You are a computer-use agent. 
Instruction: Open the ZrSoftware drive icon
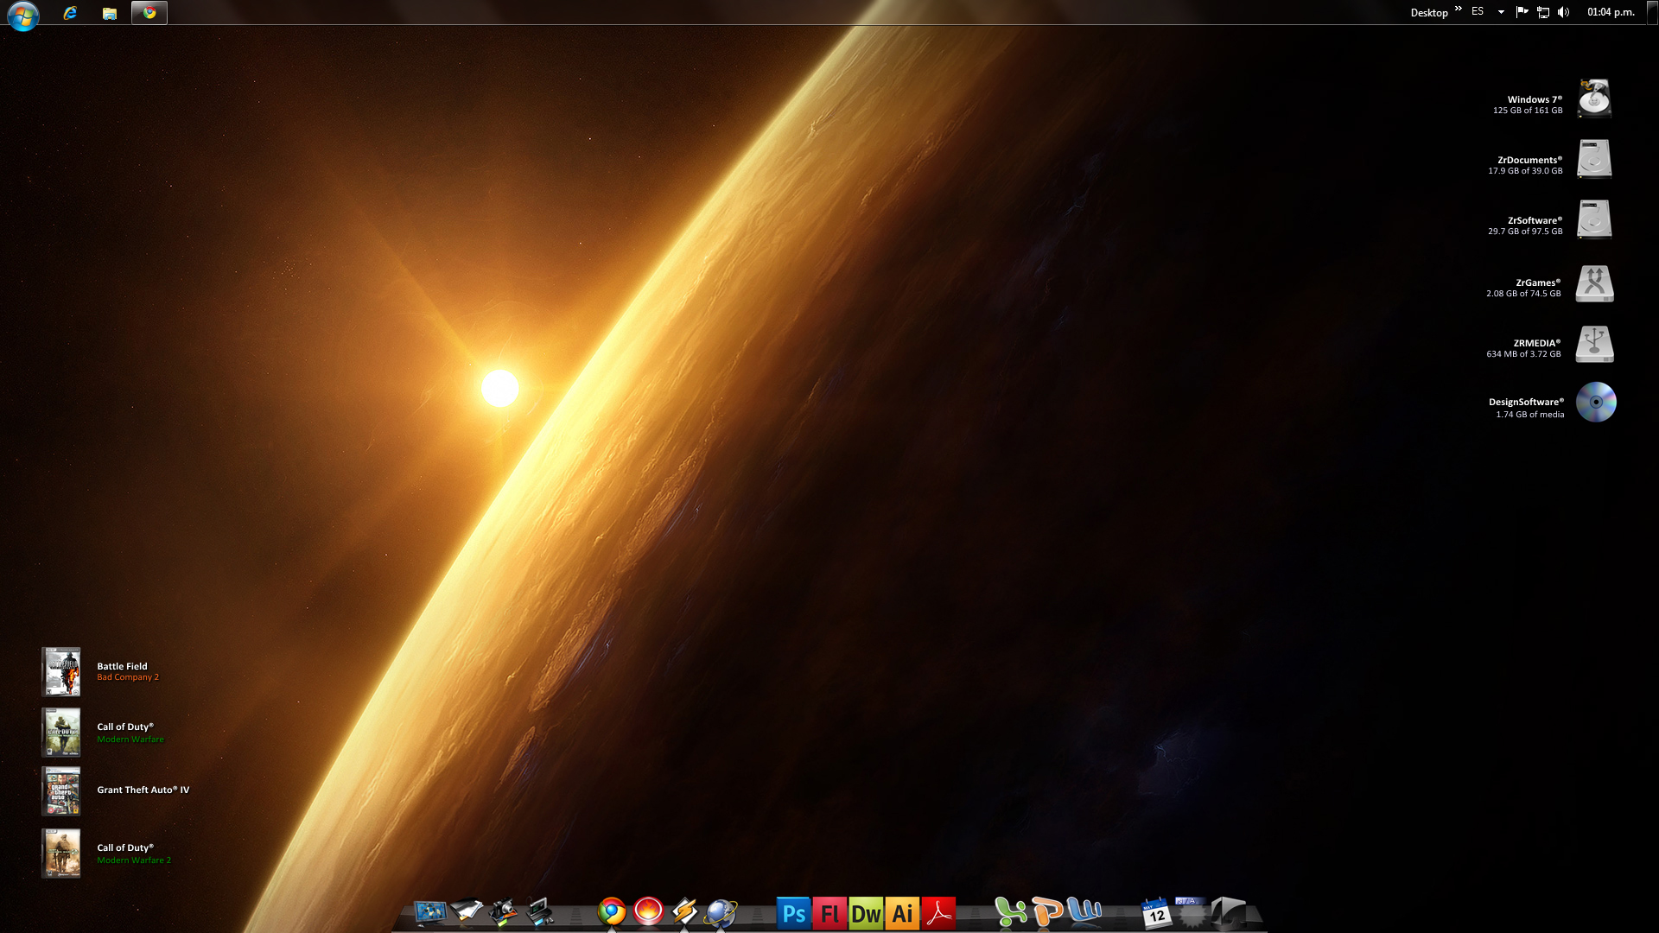point(1594,219)
